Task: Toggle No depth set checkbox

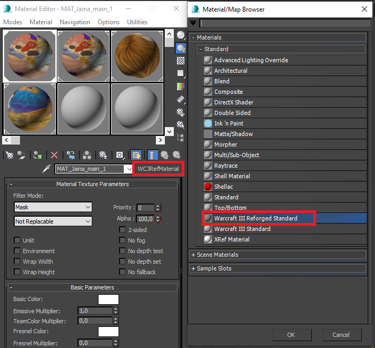Action: 122,262
